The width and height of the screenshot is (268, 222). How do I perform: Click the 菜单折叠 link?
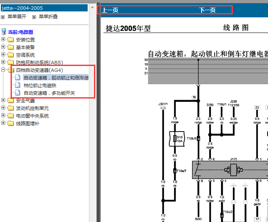[48, 16]
